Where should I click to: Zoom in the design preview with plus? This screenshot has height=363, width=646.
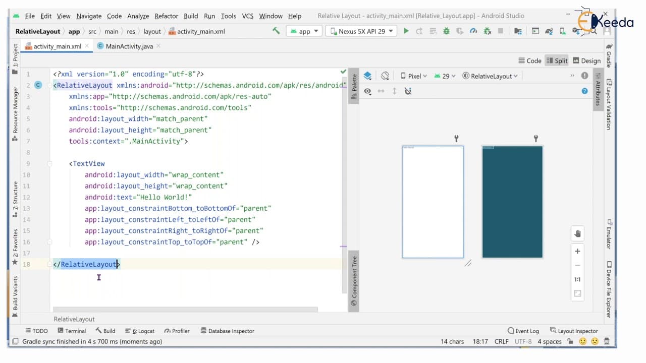578,251
